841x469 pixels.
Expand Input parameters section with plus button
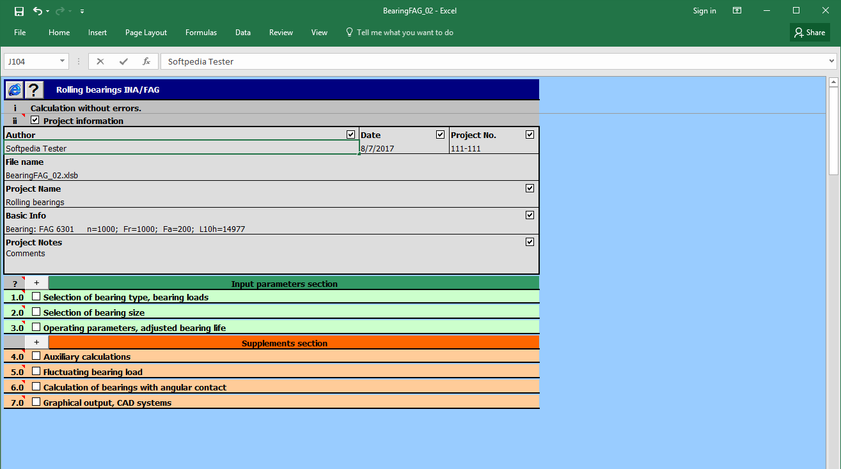[x=36, y=283]
